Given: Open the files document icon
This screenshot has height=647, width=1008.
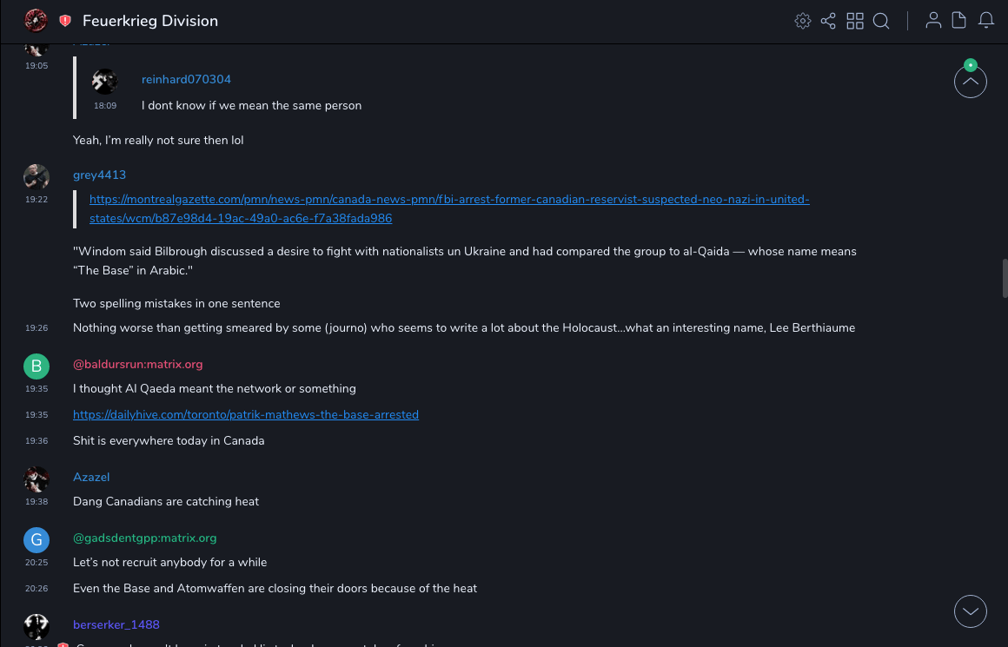Looking at the screenshot, I should click(959, 21).
